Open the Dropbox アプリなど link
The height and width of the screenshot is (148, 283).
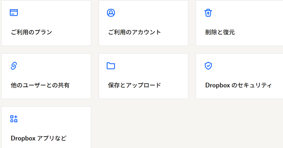pyautogui.click(x=39, y=138)
